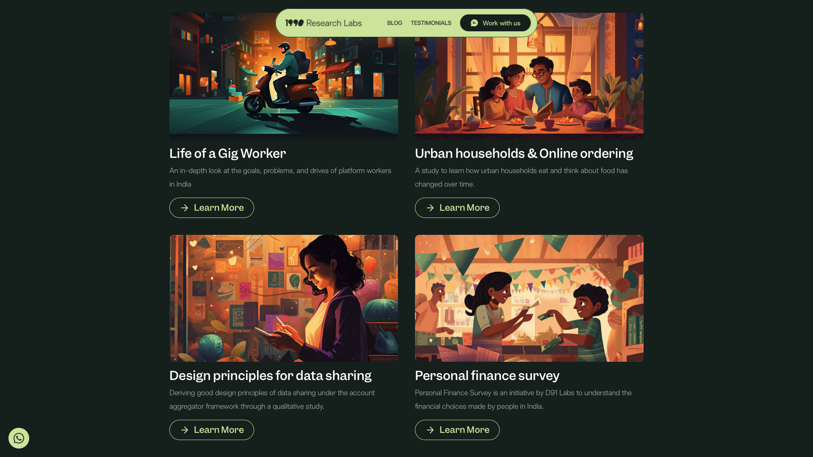813x457 pixels.
Task: Click the Life of a Gig Worker heading
Action: [228, 153]
